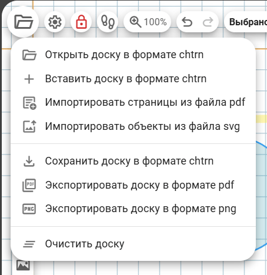Select 'Вставить доску в формате chtrn'
The height and width of the screenshot is (275, 267).
click(x=133, y=79)
